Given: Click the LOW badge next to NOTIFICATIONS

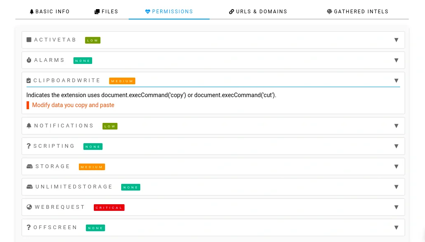Looking at the screenshot, I should coord(110,126).
